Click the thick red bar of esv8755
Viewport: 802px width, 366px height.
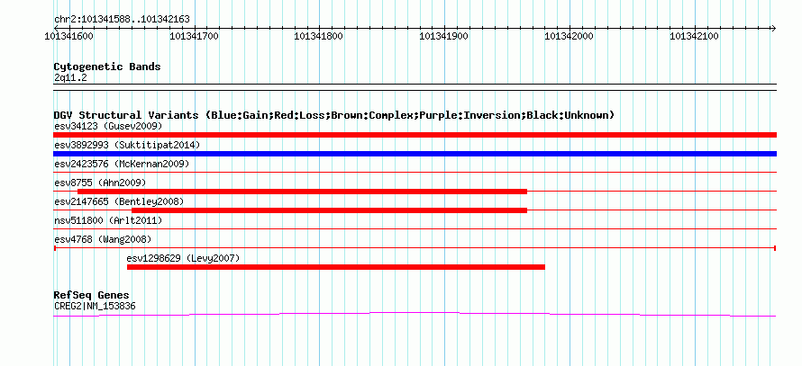302,192
